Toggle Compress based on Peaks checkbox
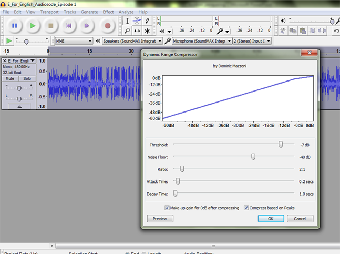The height and width of the screenshot is (254, 340). point(246,208)
